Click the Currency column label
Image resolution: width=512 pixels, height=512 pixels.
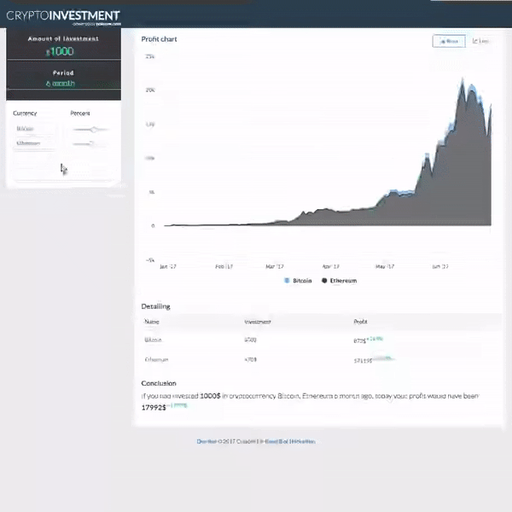click(25, 113)
